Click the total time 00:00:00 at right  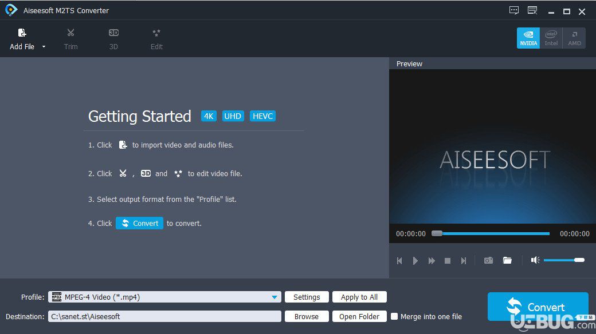tap(575, 234)
